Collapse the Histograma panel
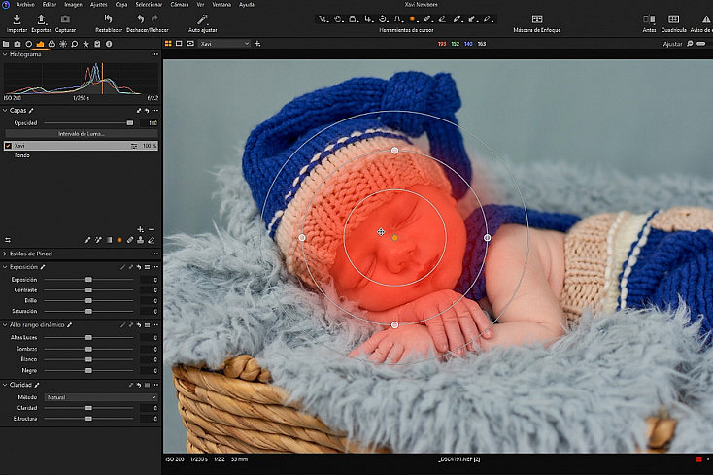Viewport: 713px width, 475px height. point(5,54)
